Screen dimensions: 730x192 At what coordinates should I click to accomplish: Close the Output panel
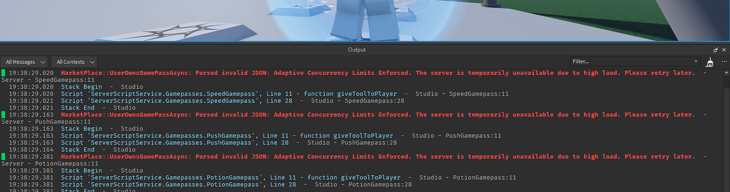pyautogui.click(x=725, y=50)
